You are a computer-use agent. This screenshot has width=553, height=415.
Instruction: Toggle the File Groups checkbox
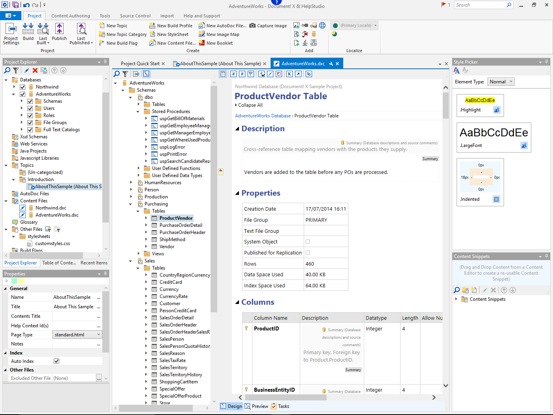point(30,123)
